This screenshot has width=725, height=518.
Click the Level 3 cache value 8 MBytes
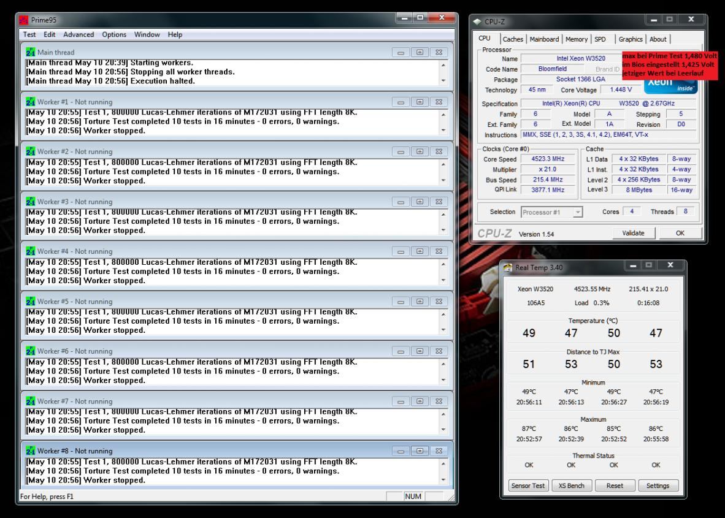pos(639,189)
